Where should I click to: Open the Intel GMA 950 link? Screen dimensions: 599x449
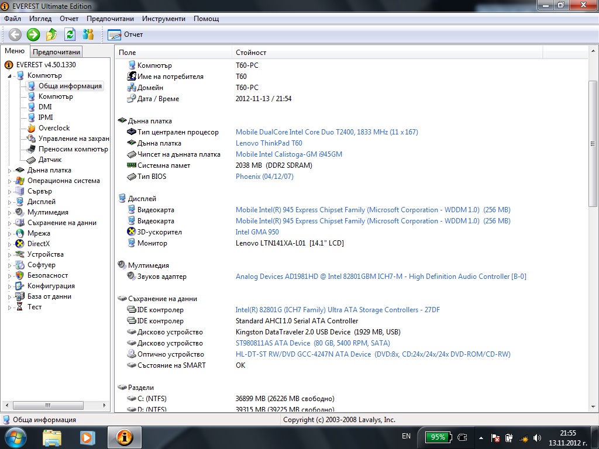257,232
